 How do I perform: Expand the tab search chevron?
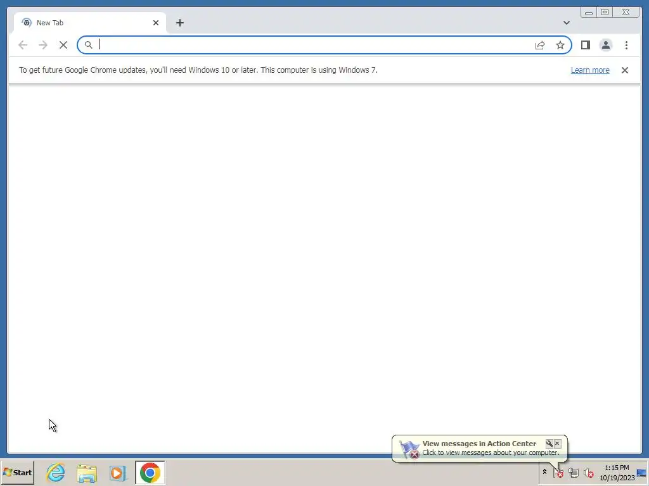pos(566,23)
